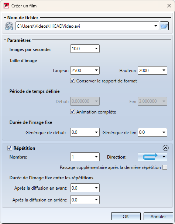Open the Hauteur dropdown list
This screenshot has width=175, height=224.
164,70
